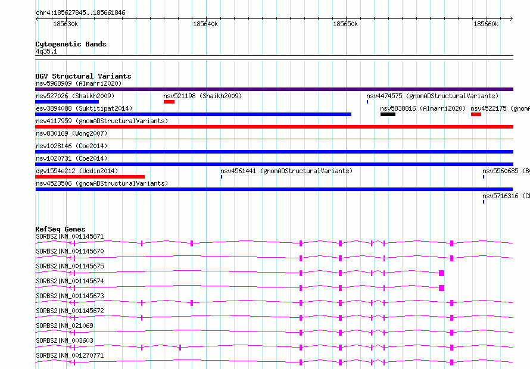Click the nsv5716316 variant label
Viewport: 530px width, 369px height.
506,196
